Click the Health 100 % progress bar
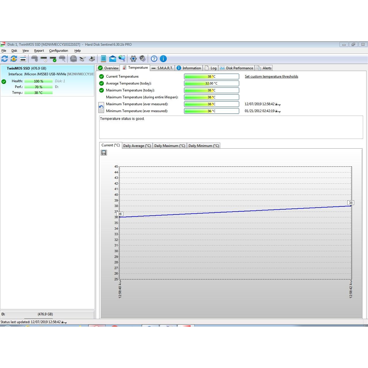Viewport: 368px width, 368px height. coord(39,81)
